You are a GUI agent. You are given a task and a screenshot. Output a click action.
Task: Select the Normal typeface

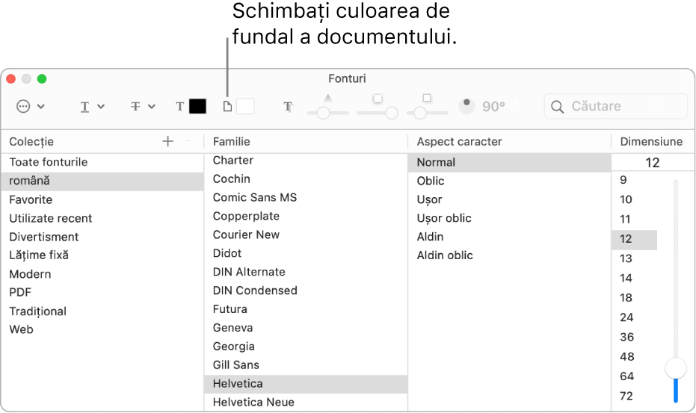509,162
